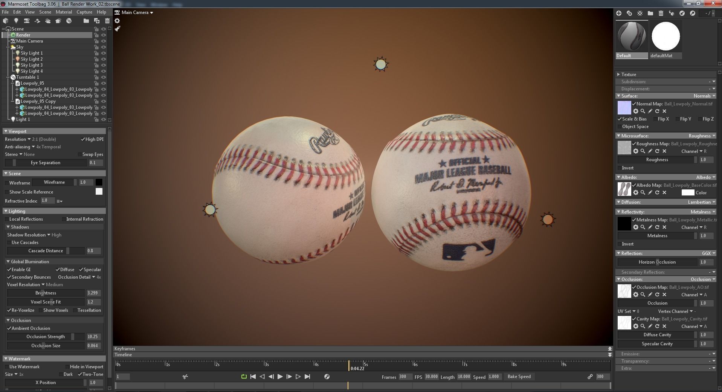This screenshot has height=392, width=722.
Task: Click the Bake Speed button
Action: [519, 377]
